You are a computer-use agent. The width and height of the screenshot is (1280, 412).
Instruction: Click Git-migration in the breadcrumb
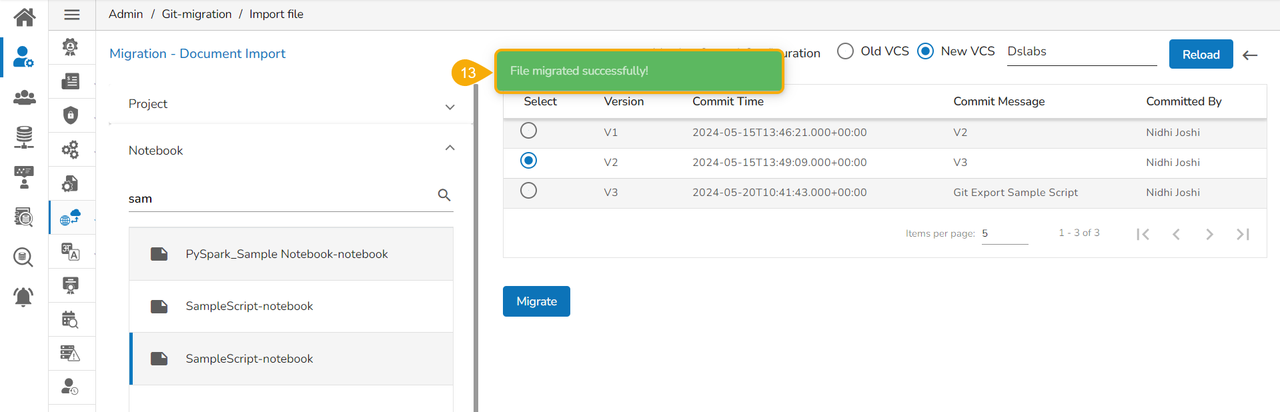tap(197, 14)
